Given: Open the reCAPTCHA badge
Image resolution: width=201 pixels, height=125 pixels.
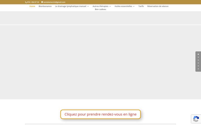Looking at the screenshot, I should point(196,119).
